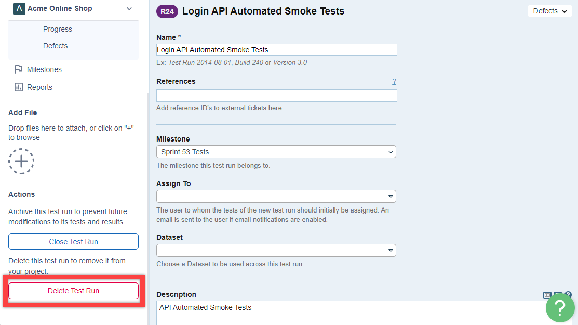Click the Acme Online Shop project avatar
The image size is (578, 325).
19,9
